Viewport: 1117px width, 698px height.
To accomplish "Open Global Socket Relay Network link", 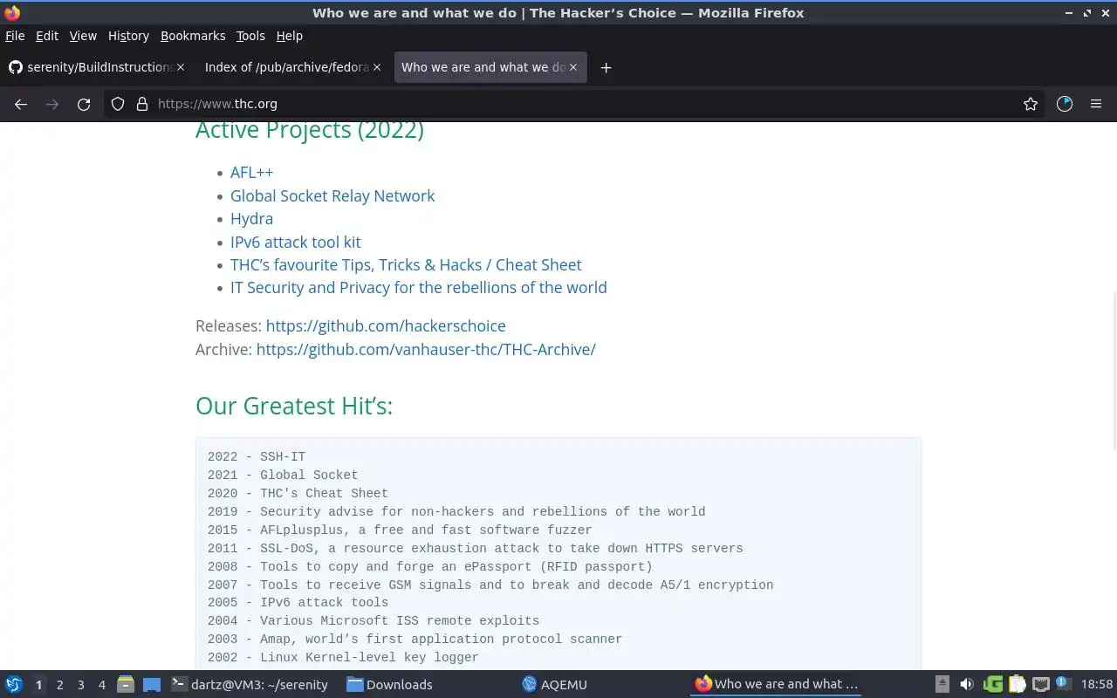I will pyautogui.click(x=332, y=195).
